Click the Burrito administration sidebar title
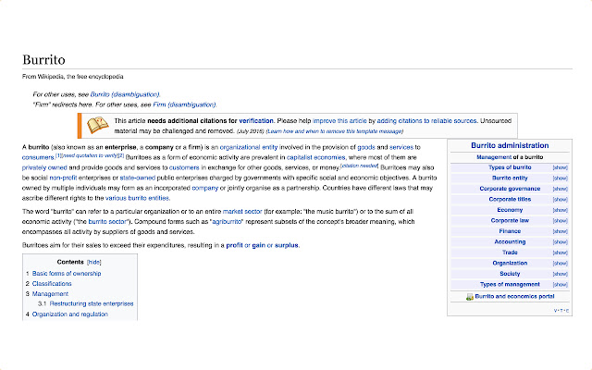592x370 pixels. [510, 145]
